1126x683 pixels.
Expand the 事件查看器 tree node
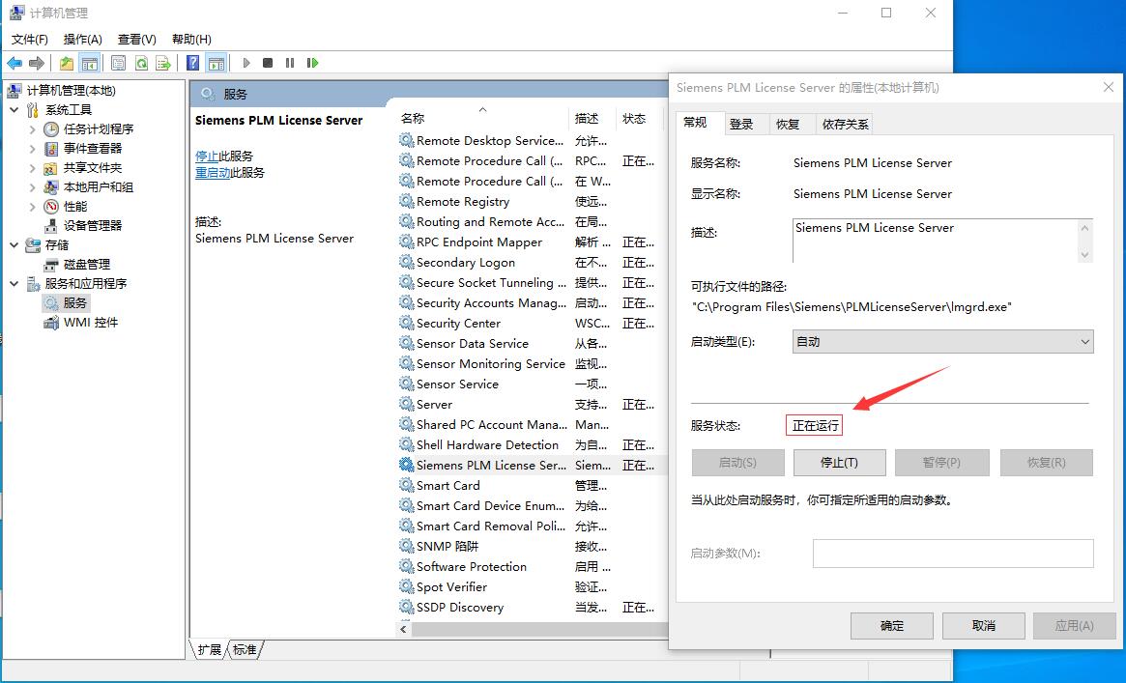click(32, 148)
